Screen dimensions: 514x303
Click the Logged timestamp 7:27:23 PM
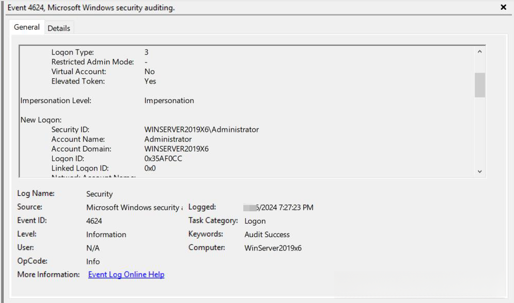pos(278,208)
